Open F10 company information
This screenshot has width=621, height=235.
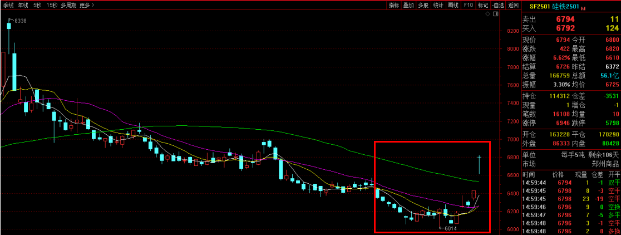pos(468,5)
